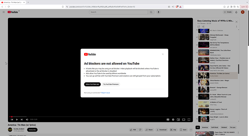
Task: Enter fullscreen mode on the player
Action: pyautogui.click(x=189, y=120)
